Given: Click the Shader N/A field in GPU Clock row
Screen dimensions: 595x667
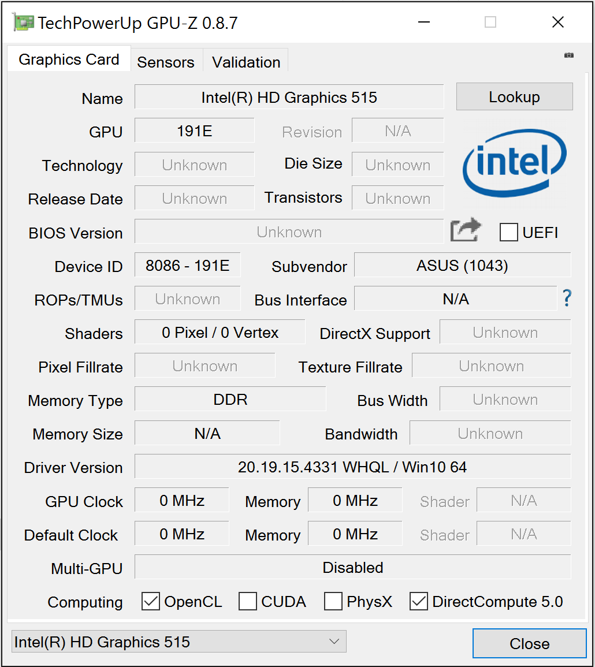Looking at the screenshot, I should pyautogui.click(x=524, y=500).
